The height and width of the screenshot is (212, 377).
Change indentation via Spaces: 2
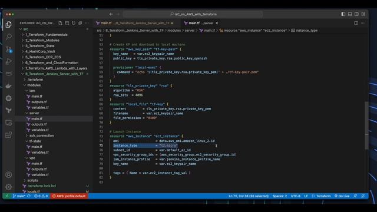click(x=279, y=196)
